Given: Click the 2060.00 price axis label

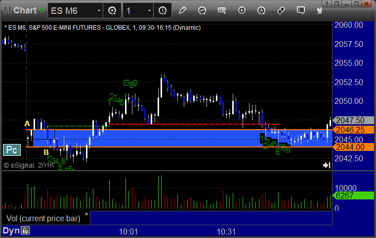Looking at the screenshot, I should (349, 25).
